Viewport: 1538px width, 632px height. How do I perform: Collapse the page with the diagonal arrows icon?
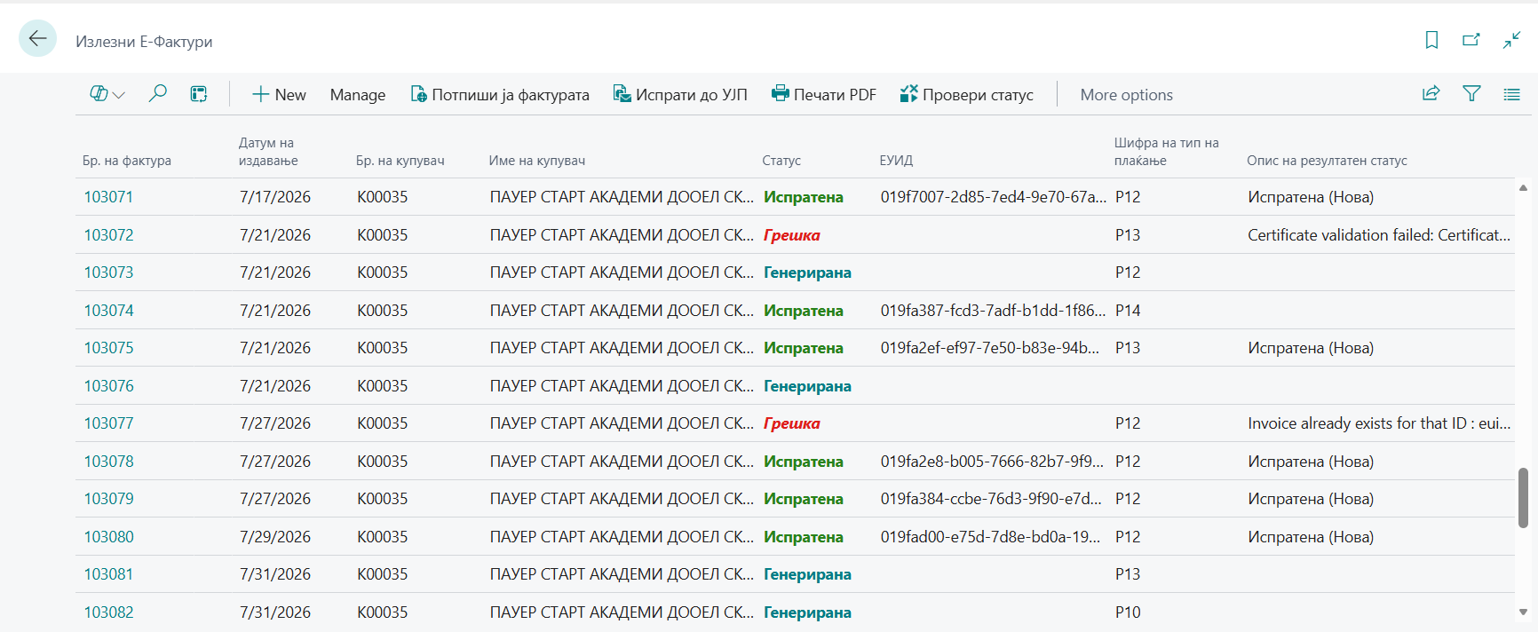coord(1511,40)
